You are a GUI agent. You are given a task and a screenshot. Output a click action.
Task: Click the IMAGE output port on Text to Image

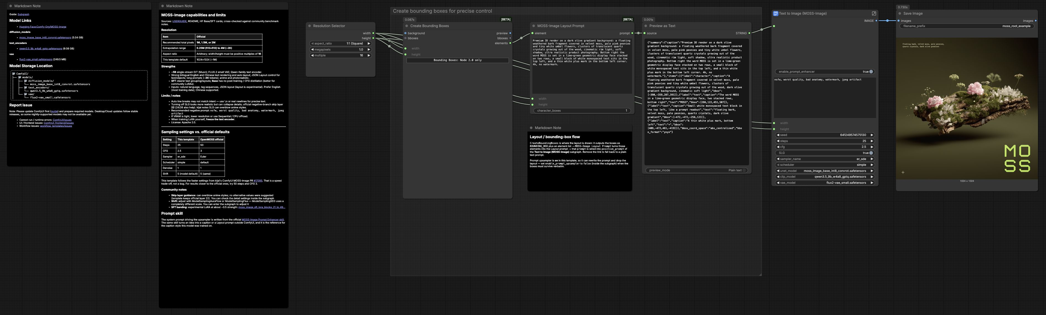[876, 21]
